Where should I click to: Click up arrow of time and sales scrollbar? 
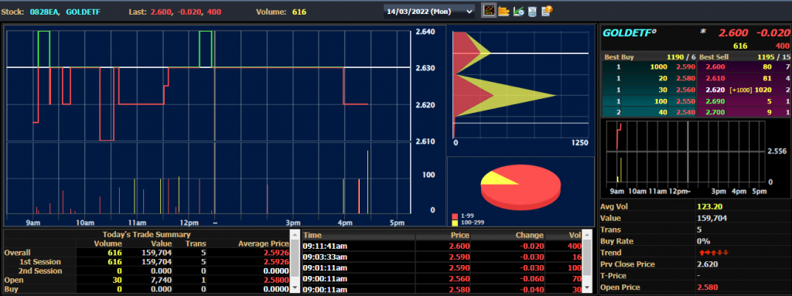[x=586, y=235]
